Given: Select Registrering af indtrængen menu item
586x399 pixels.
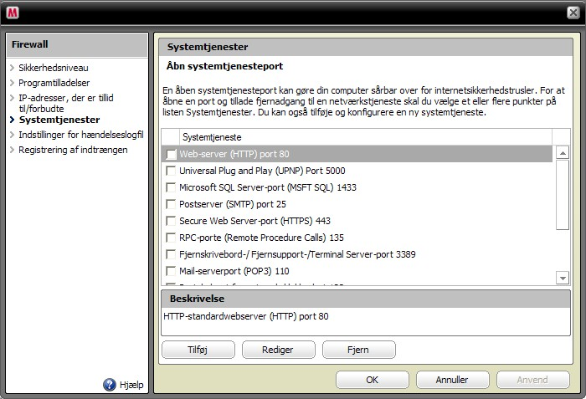Looking at the screenshot, I should (x=73, y=150).
